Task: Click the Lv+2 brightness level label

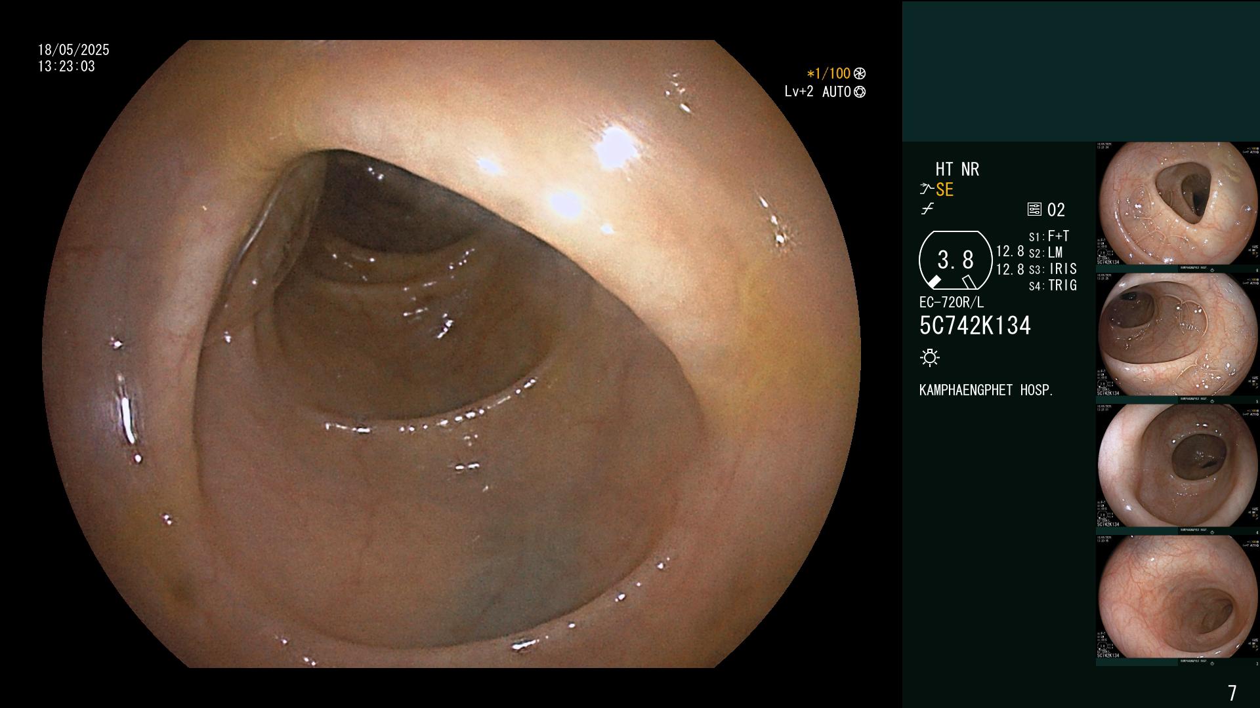Action: (799, 92)
